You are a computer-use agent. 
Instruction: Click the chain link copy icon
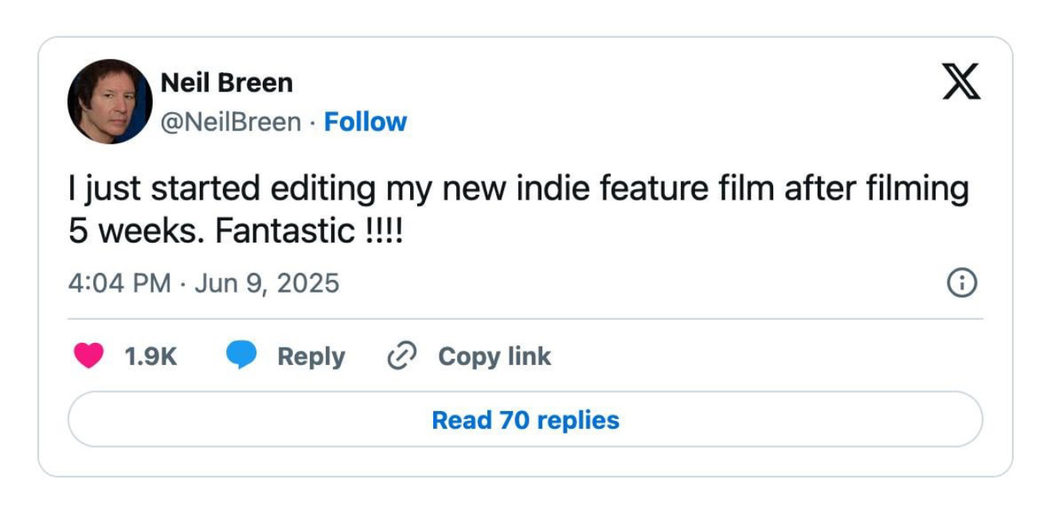tap(402, 356)
